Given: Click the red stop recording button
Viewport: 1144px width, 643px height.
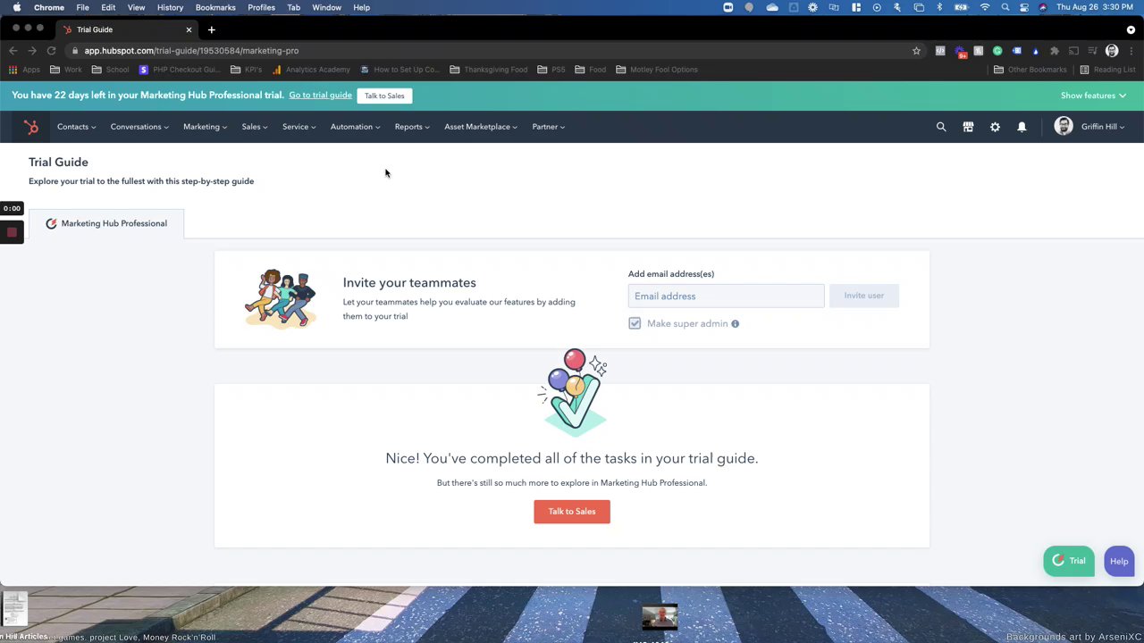Looking at the screenshot, I should [12, 232].
